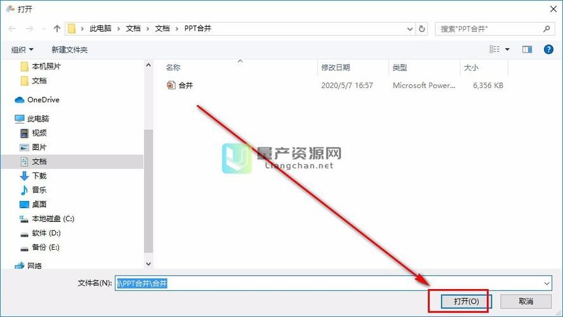
Task: Select top 文档 folder in sidebar
Action: click(x=34, y=81)
